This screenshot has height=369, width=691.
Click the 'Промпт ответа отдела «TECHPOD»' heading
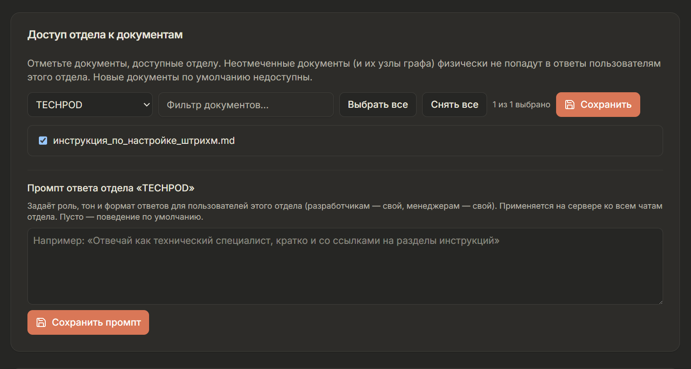tap(111, 188)
